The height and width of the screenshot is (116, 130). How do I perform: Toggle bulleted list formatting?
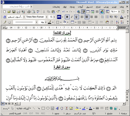[x=107, y=17]
